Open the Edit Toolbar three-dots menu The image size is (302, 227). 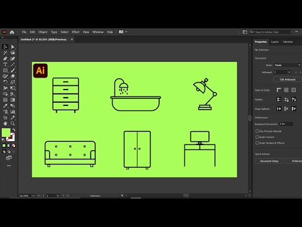click(9, 166)
